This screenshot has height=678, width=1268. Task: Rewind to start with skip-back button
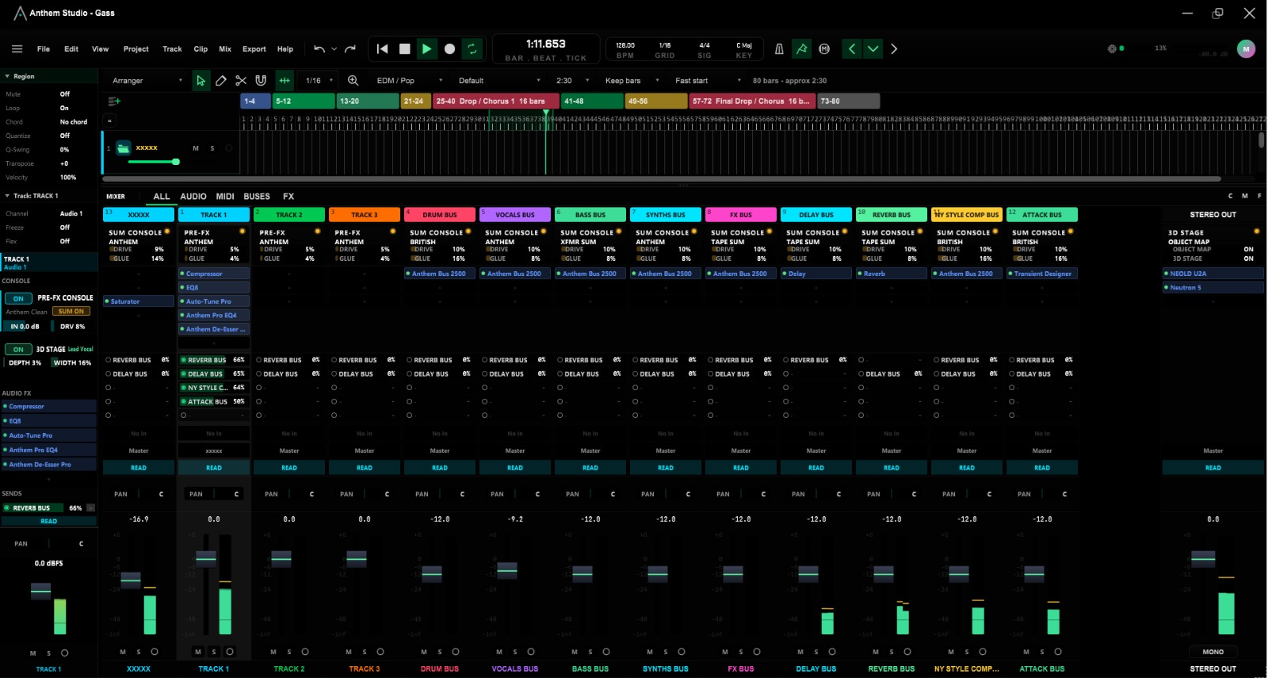(x=382, y=49)
